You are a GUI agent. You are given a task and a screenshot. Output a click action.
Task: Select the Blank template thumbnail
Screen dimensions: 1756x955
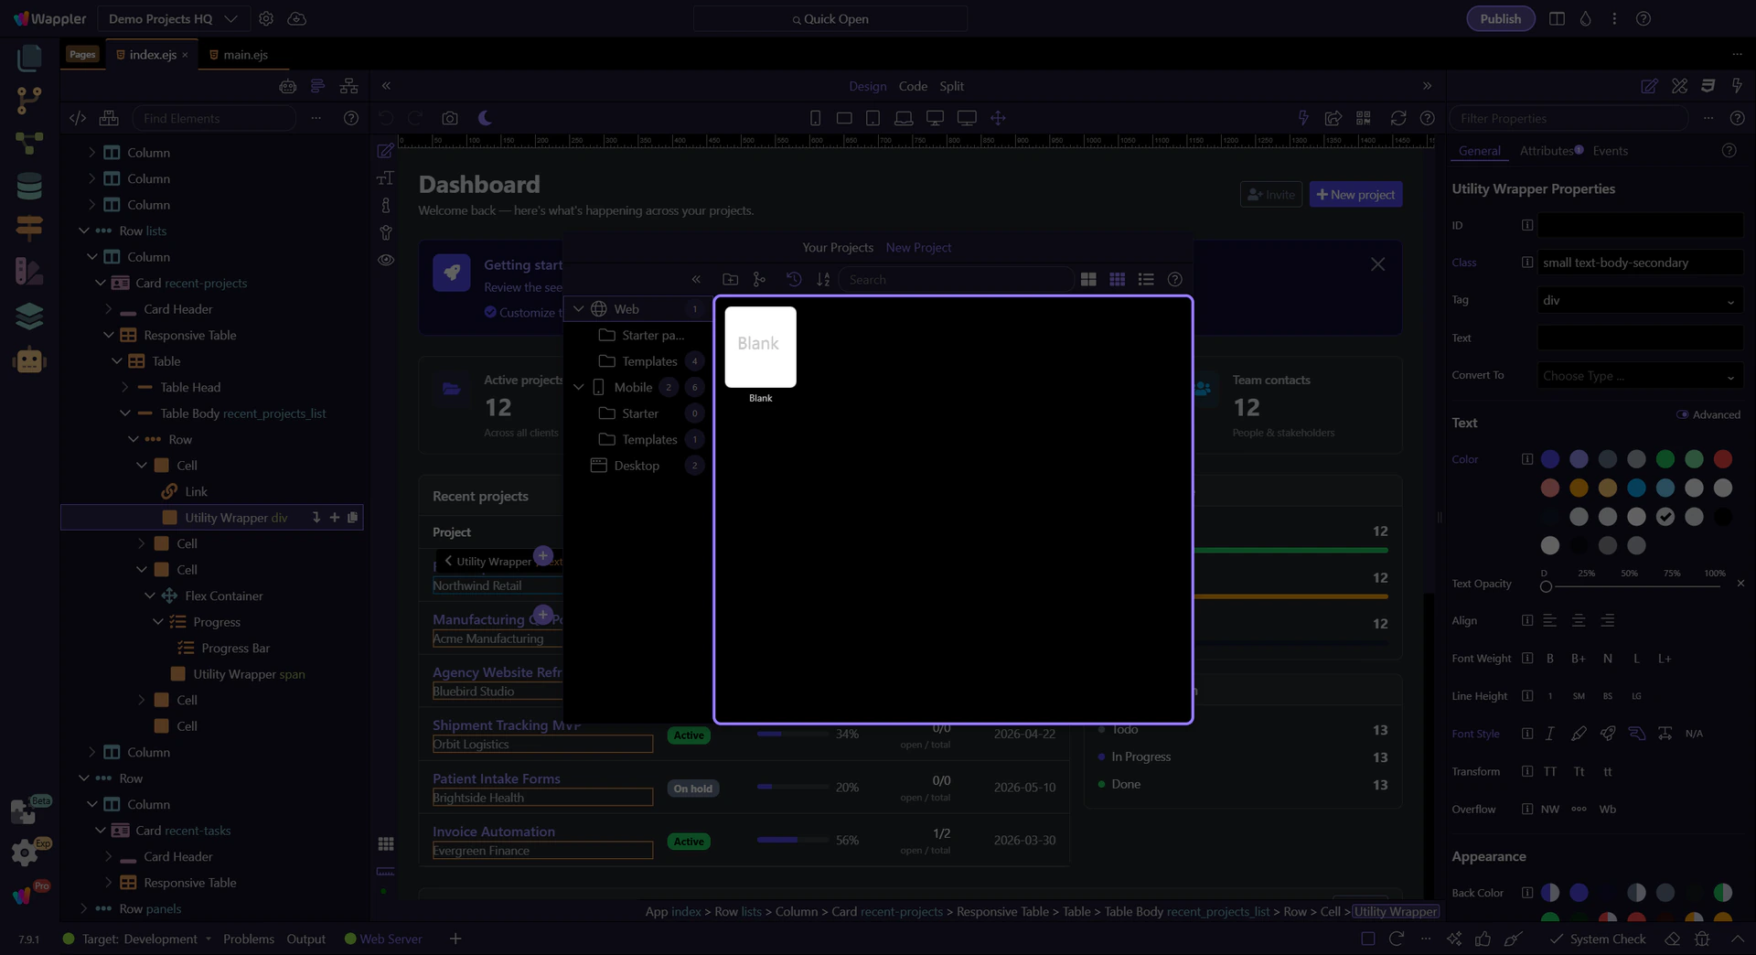[760, 348]
